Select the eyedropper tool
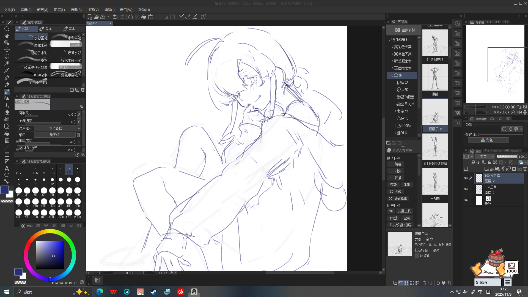The height and width of the screenshot is (297, 528). click(x=7, y=70)
